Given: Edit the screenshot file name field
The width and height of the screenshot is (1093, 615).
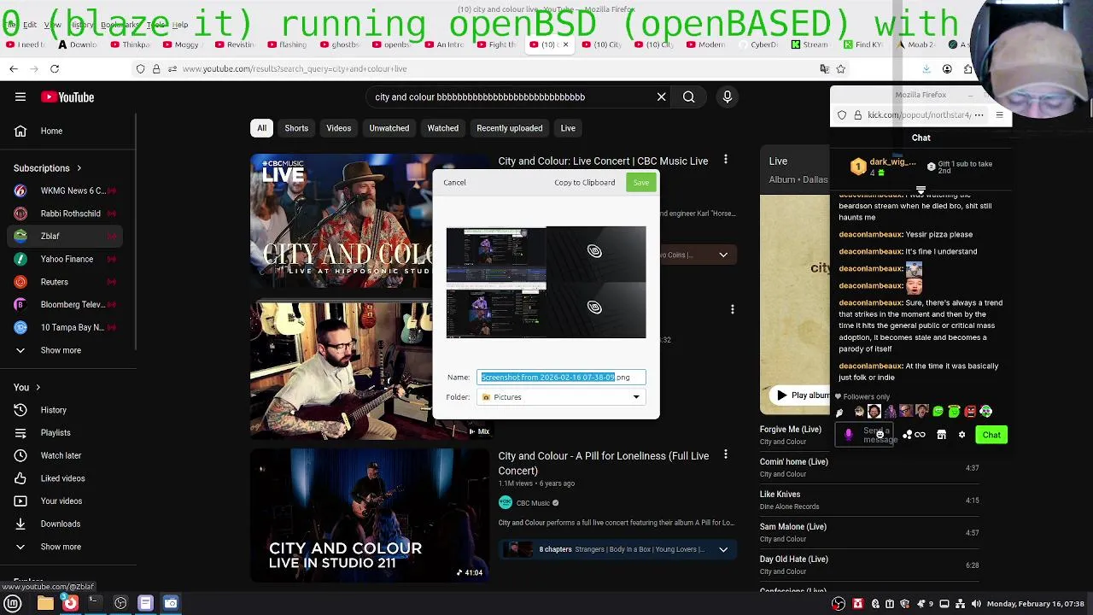Looking at the screenshot, I should (x=561, y=377).
